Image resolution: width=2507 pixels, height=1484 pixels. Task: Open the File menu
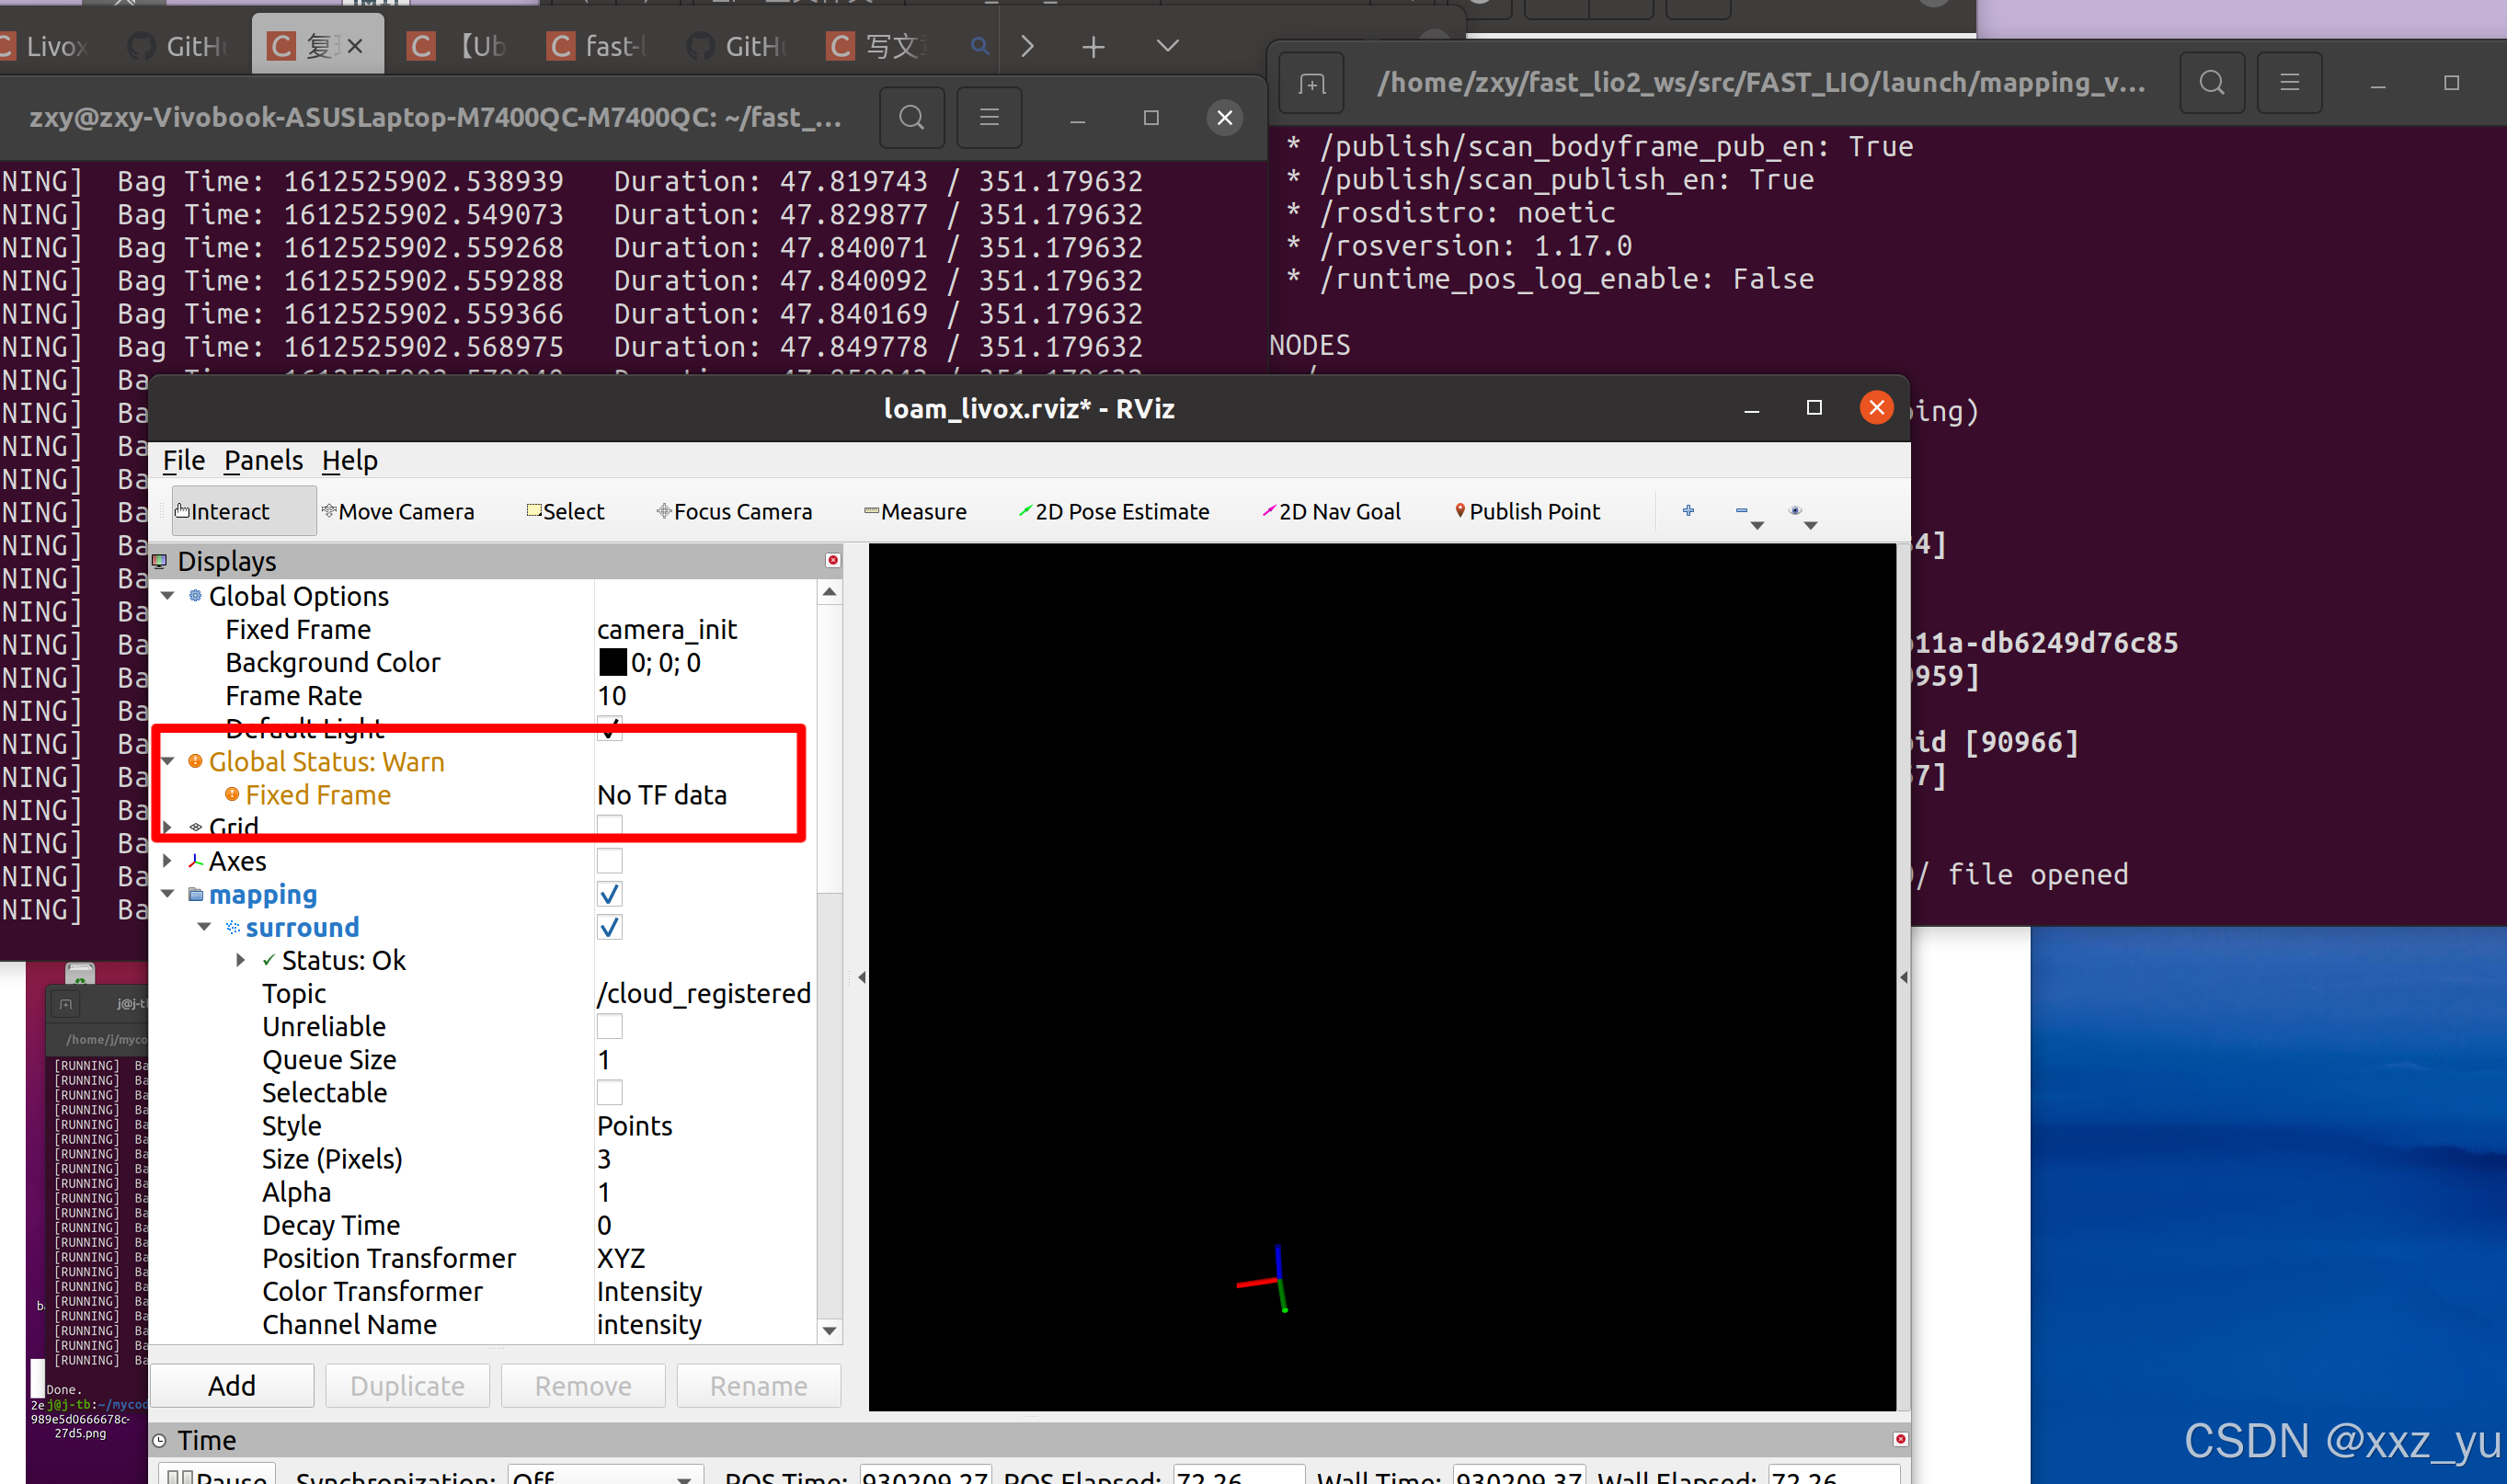coord(183,460)
